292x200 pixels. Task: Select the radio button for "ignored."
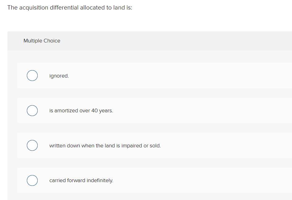pos(32,75)
